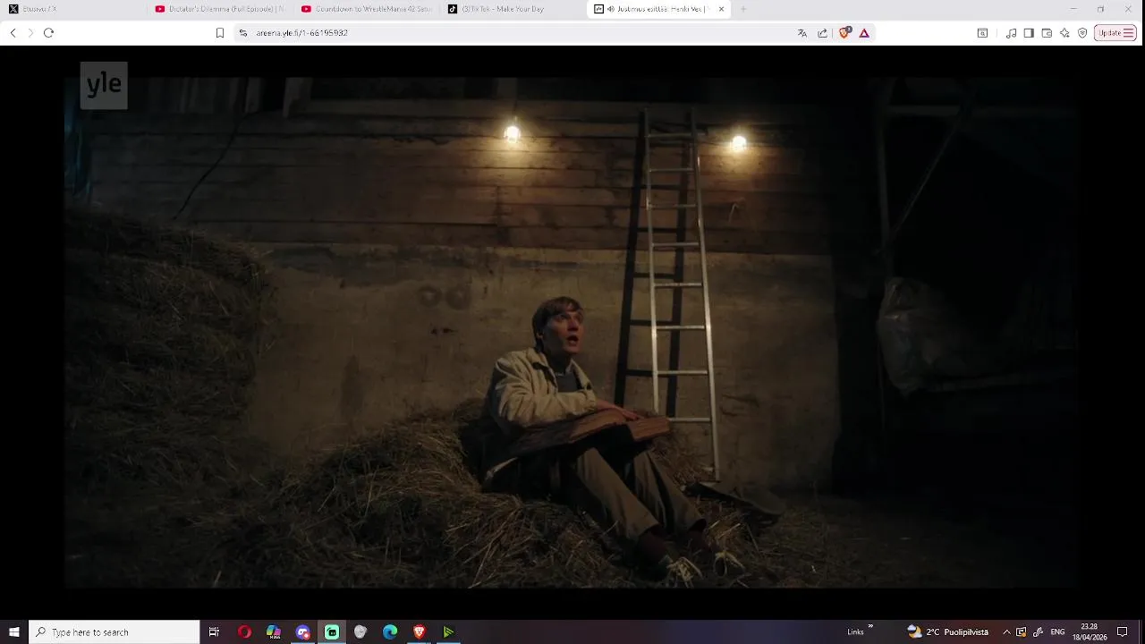Bookmark this page
Viewport: 1145px width, 644px height.
click(x=220, y=33)
